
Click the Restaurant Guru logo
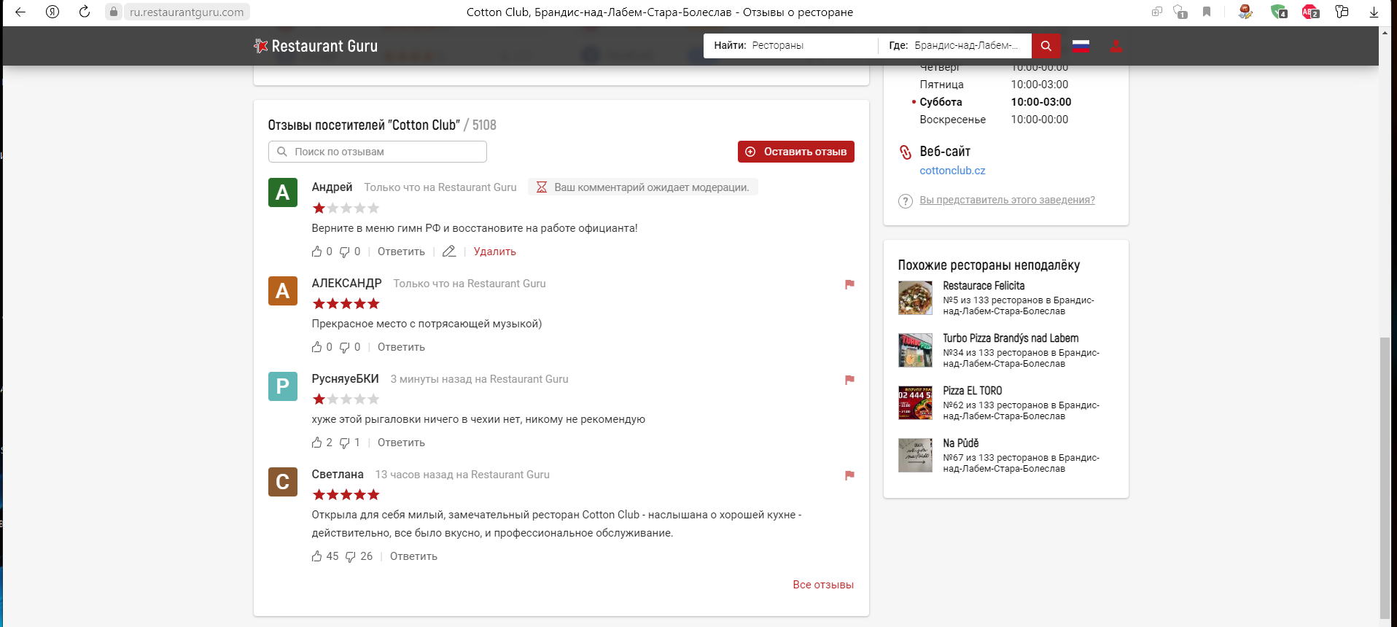point(316,46)
